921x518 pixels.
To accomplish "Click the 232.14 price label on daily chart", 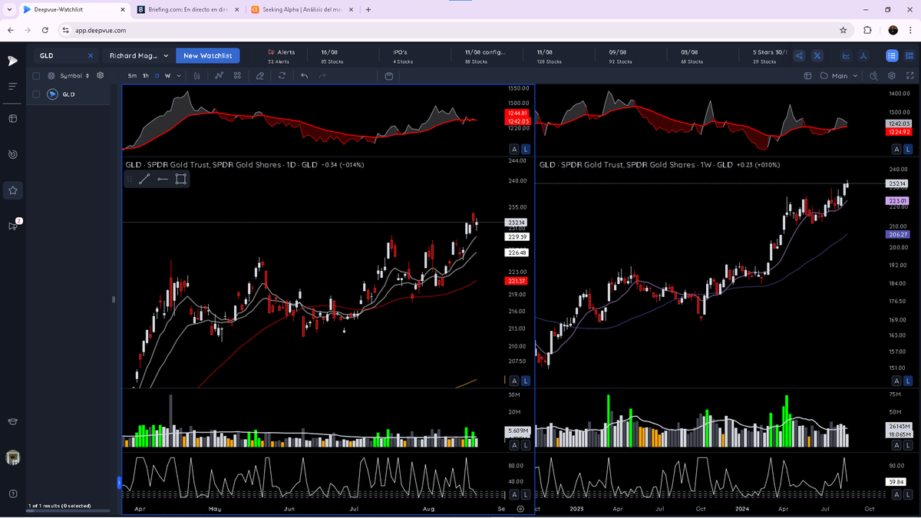I will 516,222.
